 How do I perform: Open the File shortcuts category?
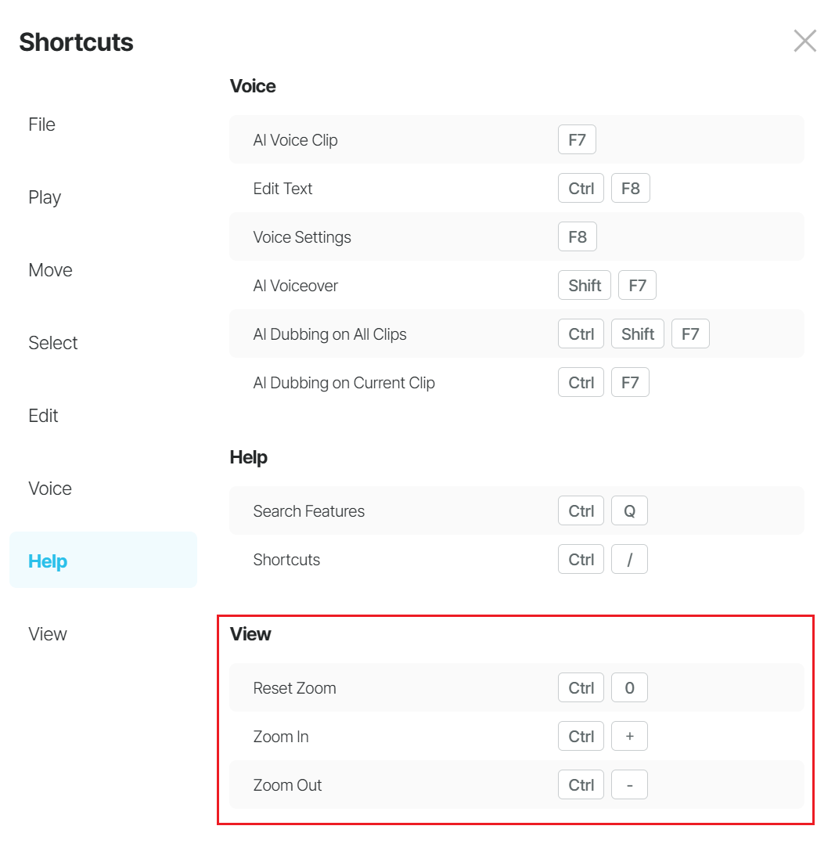(41, 124)
